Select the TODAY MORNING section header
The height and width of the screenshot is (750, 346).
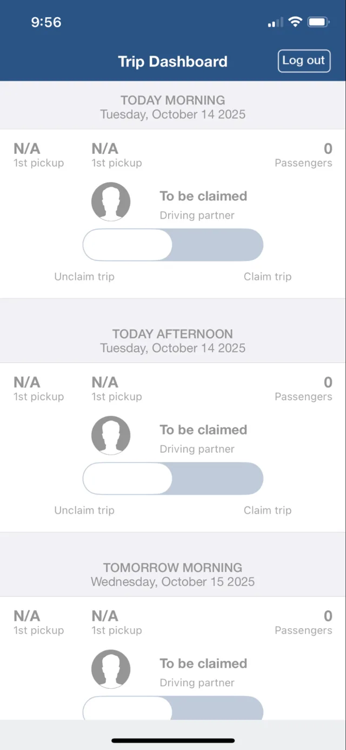[x=173, y=107]
